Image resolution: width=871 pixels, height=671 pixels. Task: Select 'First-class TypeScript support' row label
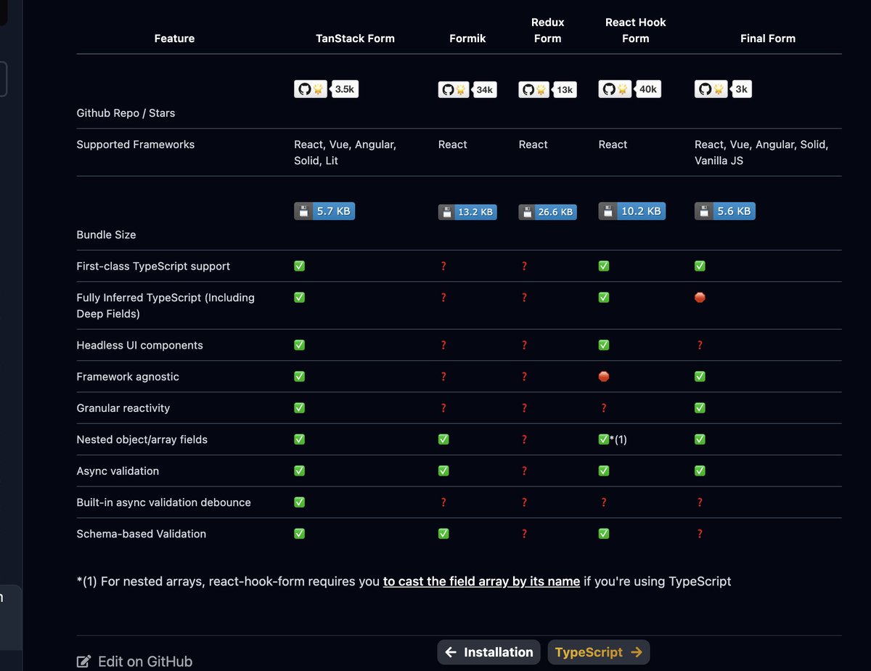(153, 267)
